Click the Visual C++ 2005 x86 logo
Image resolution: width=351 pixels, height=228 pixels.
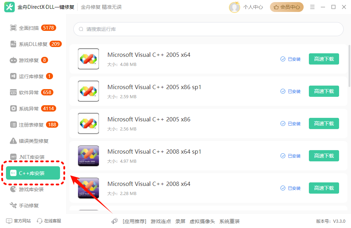[88, 123]
